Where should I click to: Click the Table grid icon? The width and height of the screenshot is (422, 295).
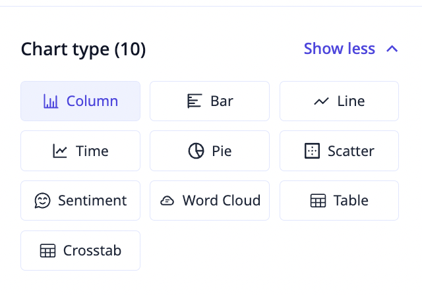(318, 201)
